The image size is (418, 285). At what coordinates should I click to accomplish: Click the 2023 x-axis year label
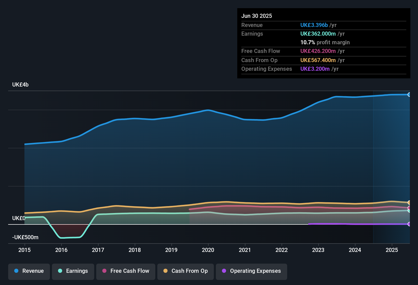click(x=318, y=250)
